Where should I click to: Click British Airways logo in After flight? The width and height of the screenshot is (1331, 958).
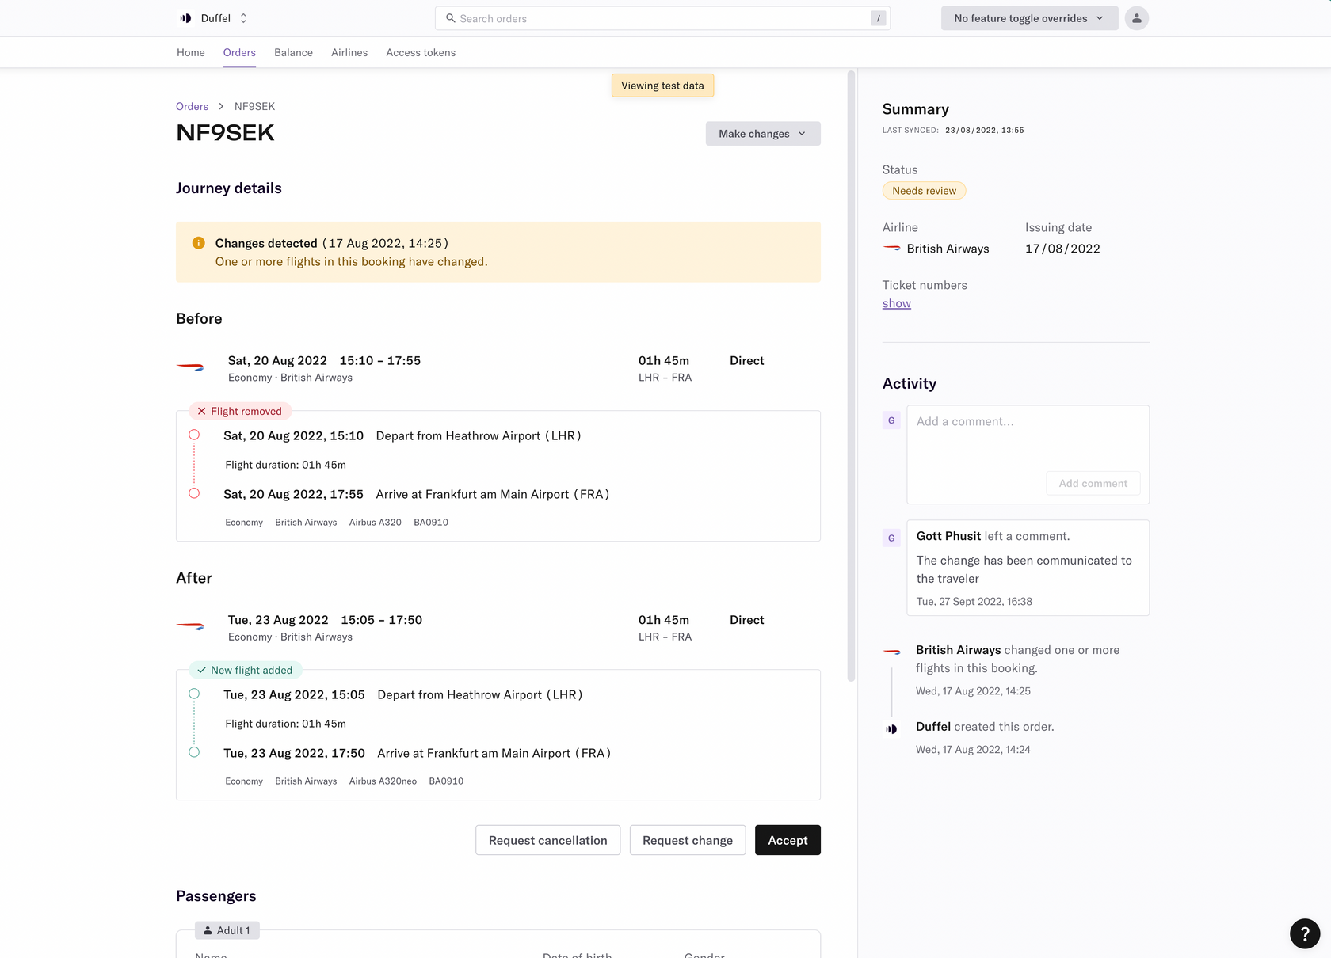190,626
